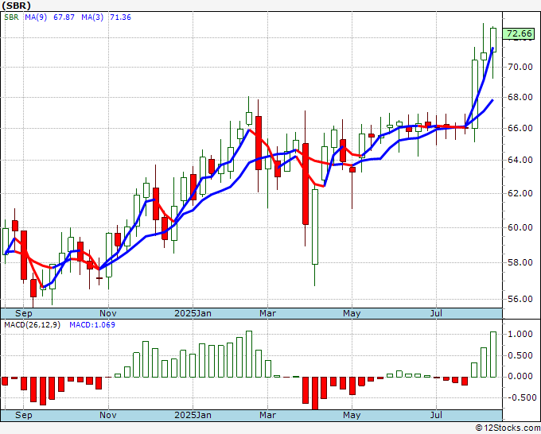Select the MA(3) value 71.36

(120, 17)
